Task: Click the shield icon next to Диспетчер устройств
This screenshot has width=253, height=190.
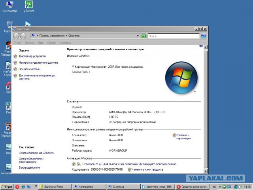Action: point(15,56)
